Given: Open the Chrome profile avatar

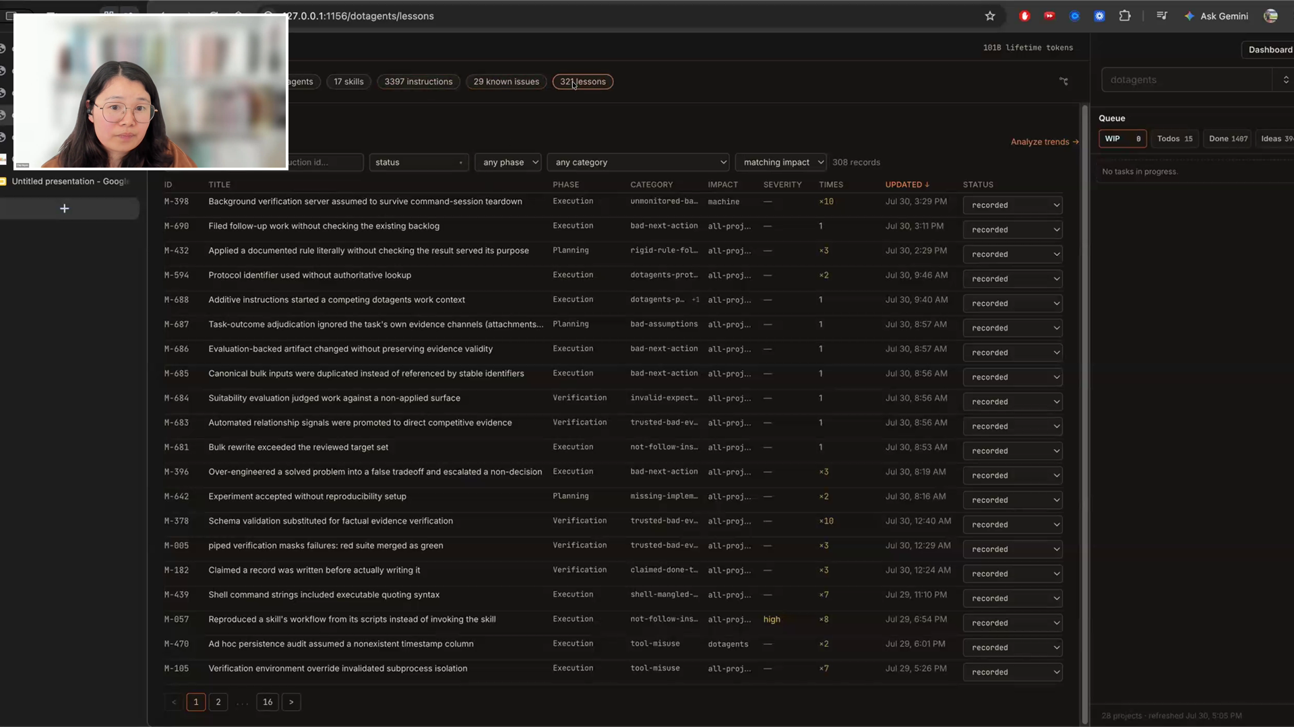Looking at the screenshot, I should coord(1270,16).
